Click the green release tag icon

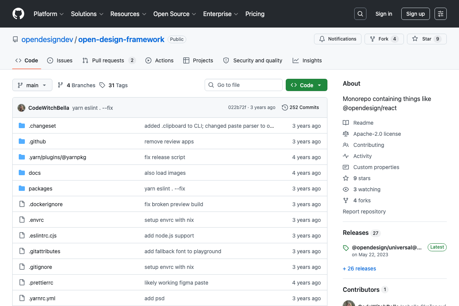[346, 248]
